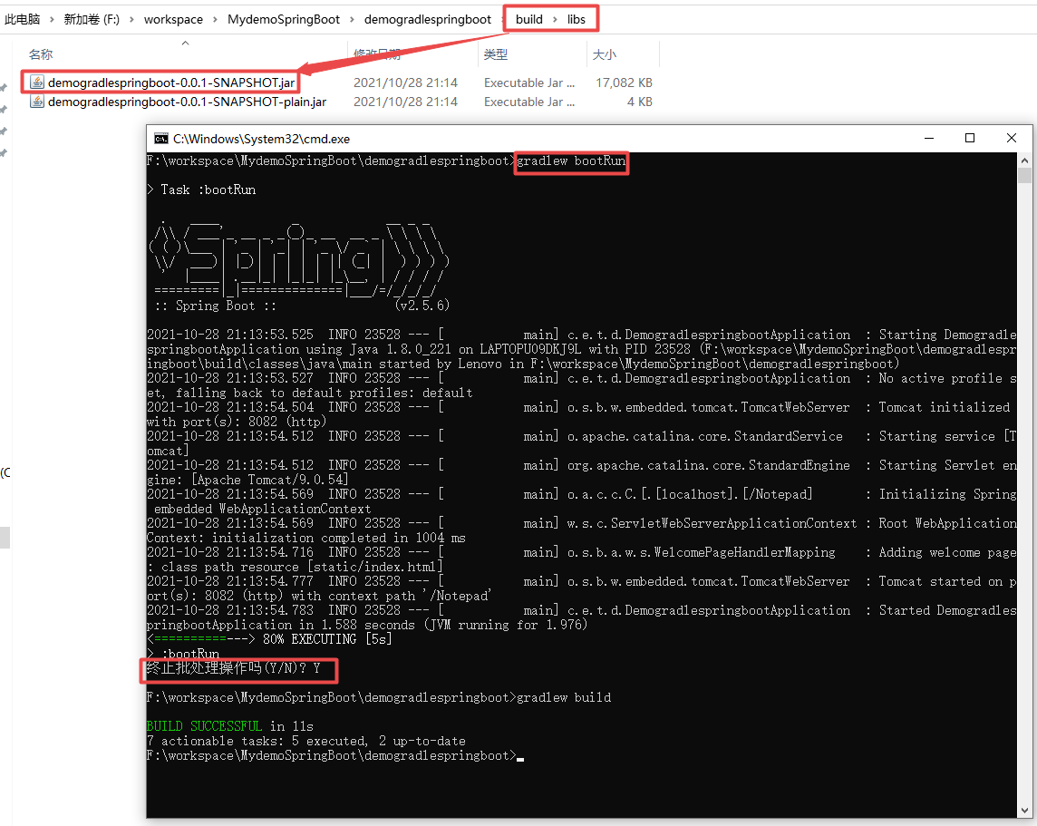The image size is (1037, 826).
Task: Expand chevron after workspace breadcrumb
Action: click(x=215, y=19)
